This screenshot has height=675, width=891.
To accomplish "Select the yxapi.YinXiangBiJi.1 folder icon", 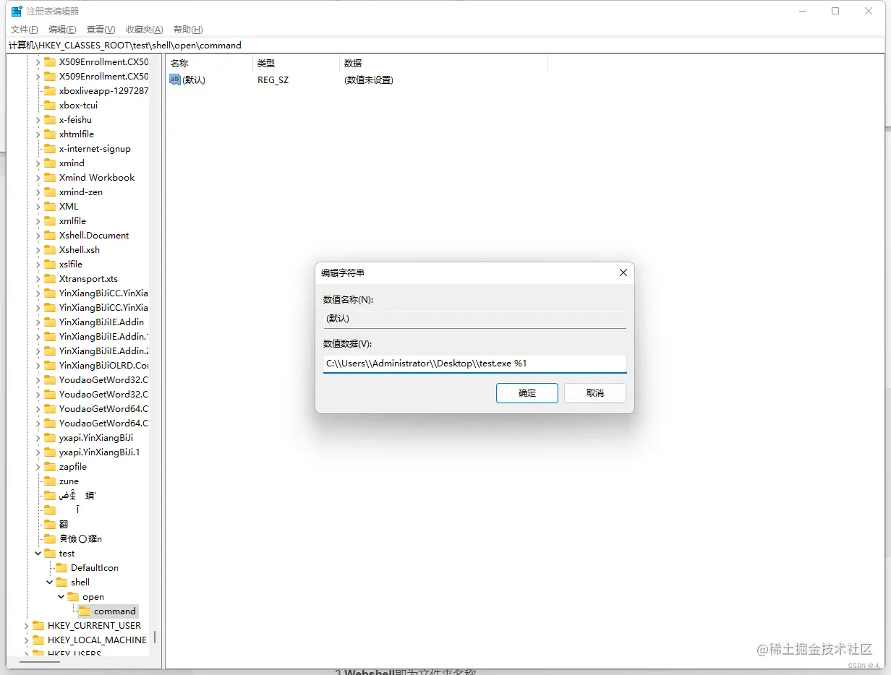I will point(50,452).
